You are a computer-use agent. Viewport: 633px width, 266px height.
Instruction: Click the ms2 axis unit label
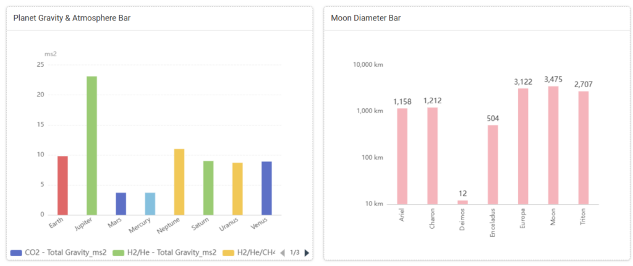tap(51, 54)
